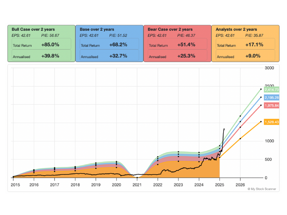The image size is (287, 215).
Task: Click the peak of the black price line
Action: click(x=224, y=129)
